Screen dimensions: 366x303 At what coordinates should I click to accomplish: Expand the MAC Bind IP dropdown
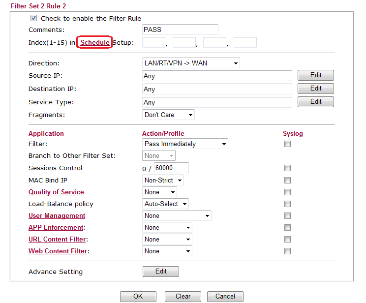[x=163, y=181]
